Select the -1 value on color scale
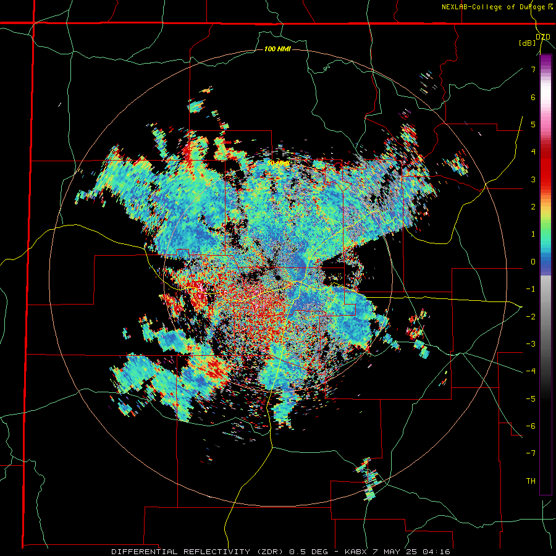 pyautogui.click(x=531, y=289)
